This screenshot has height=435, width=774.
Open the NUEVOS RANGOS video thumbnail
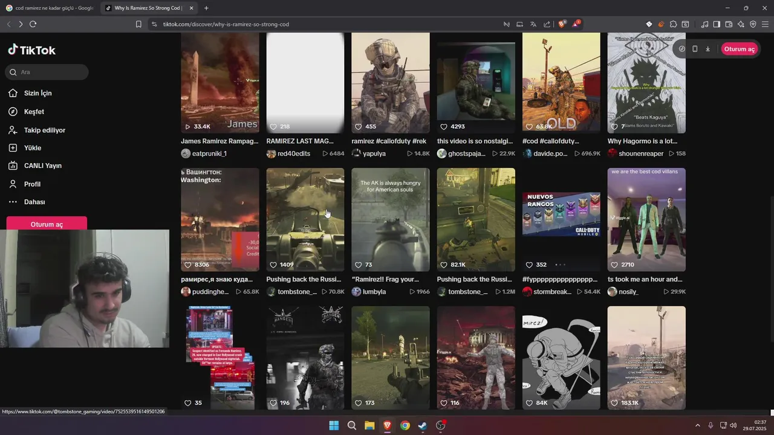pyautogui.click(x=561, y=219)
